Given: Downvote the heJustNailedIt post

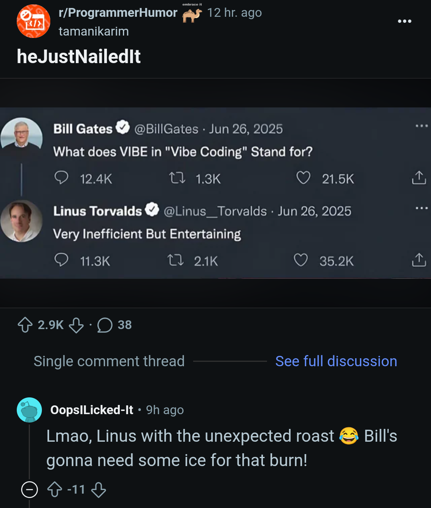Looking at the screenshot, I should tap(76, 325).
